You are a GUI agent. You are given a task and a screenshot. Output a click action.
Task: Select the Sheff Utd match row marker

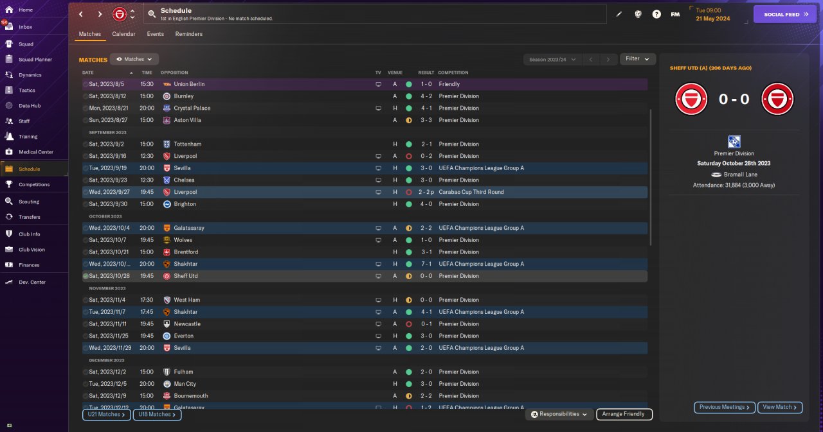pos(86,276)
